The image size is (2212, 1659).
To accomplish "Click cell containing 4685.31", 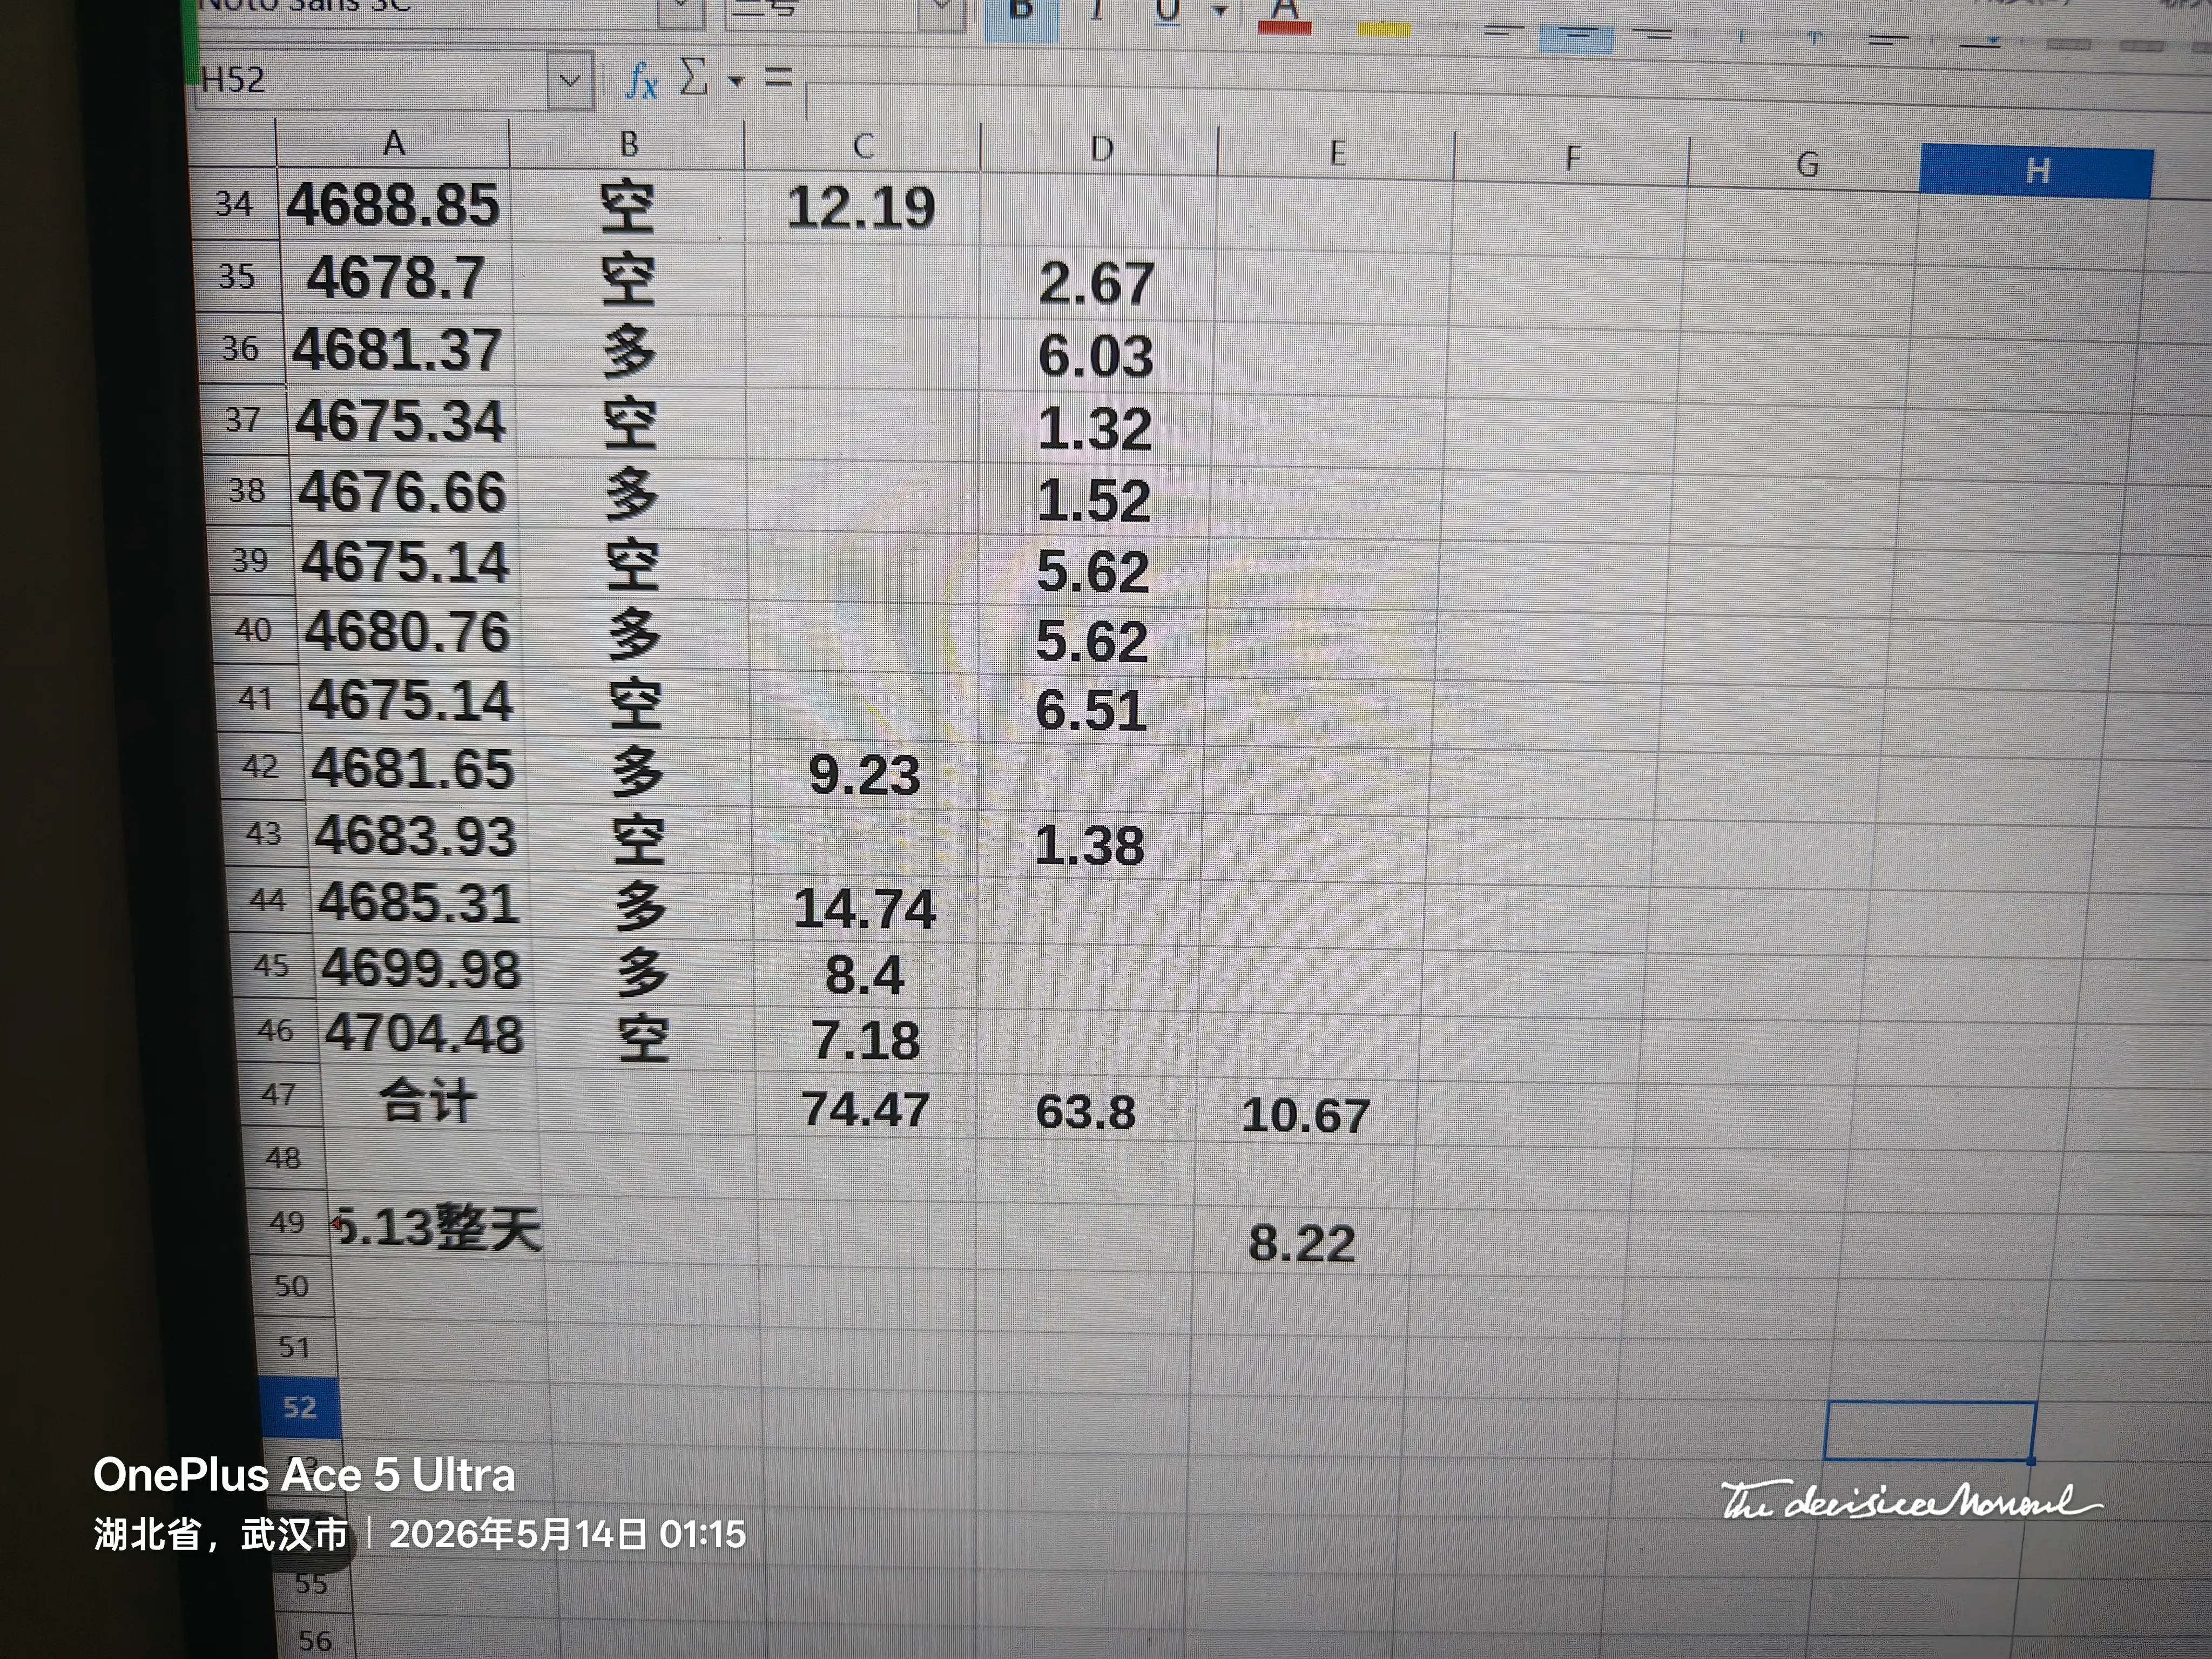I will pos(419,903).
